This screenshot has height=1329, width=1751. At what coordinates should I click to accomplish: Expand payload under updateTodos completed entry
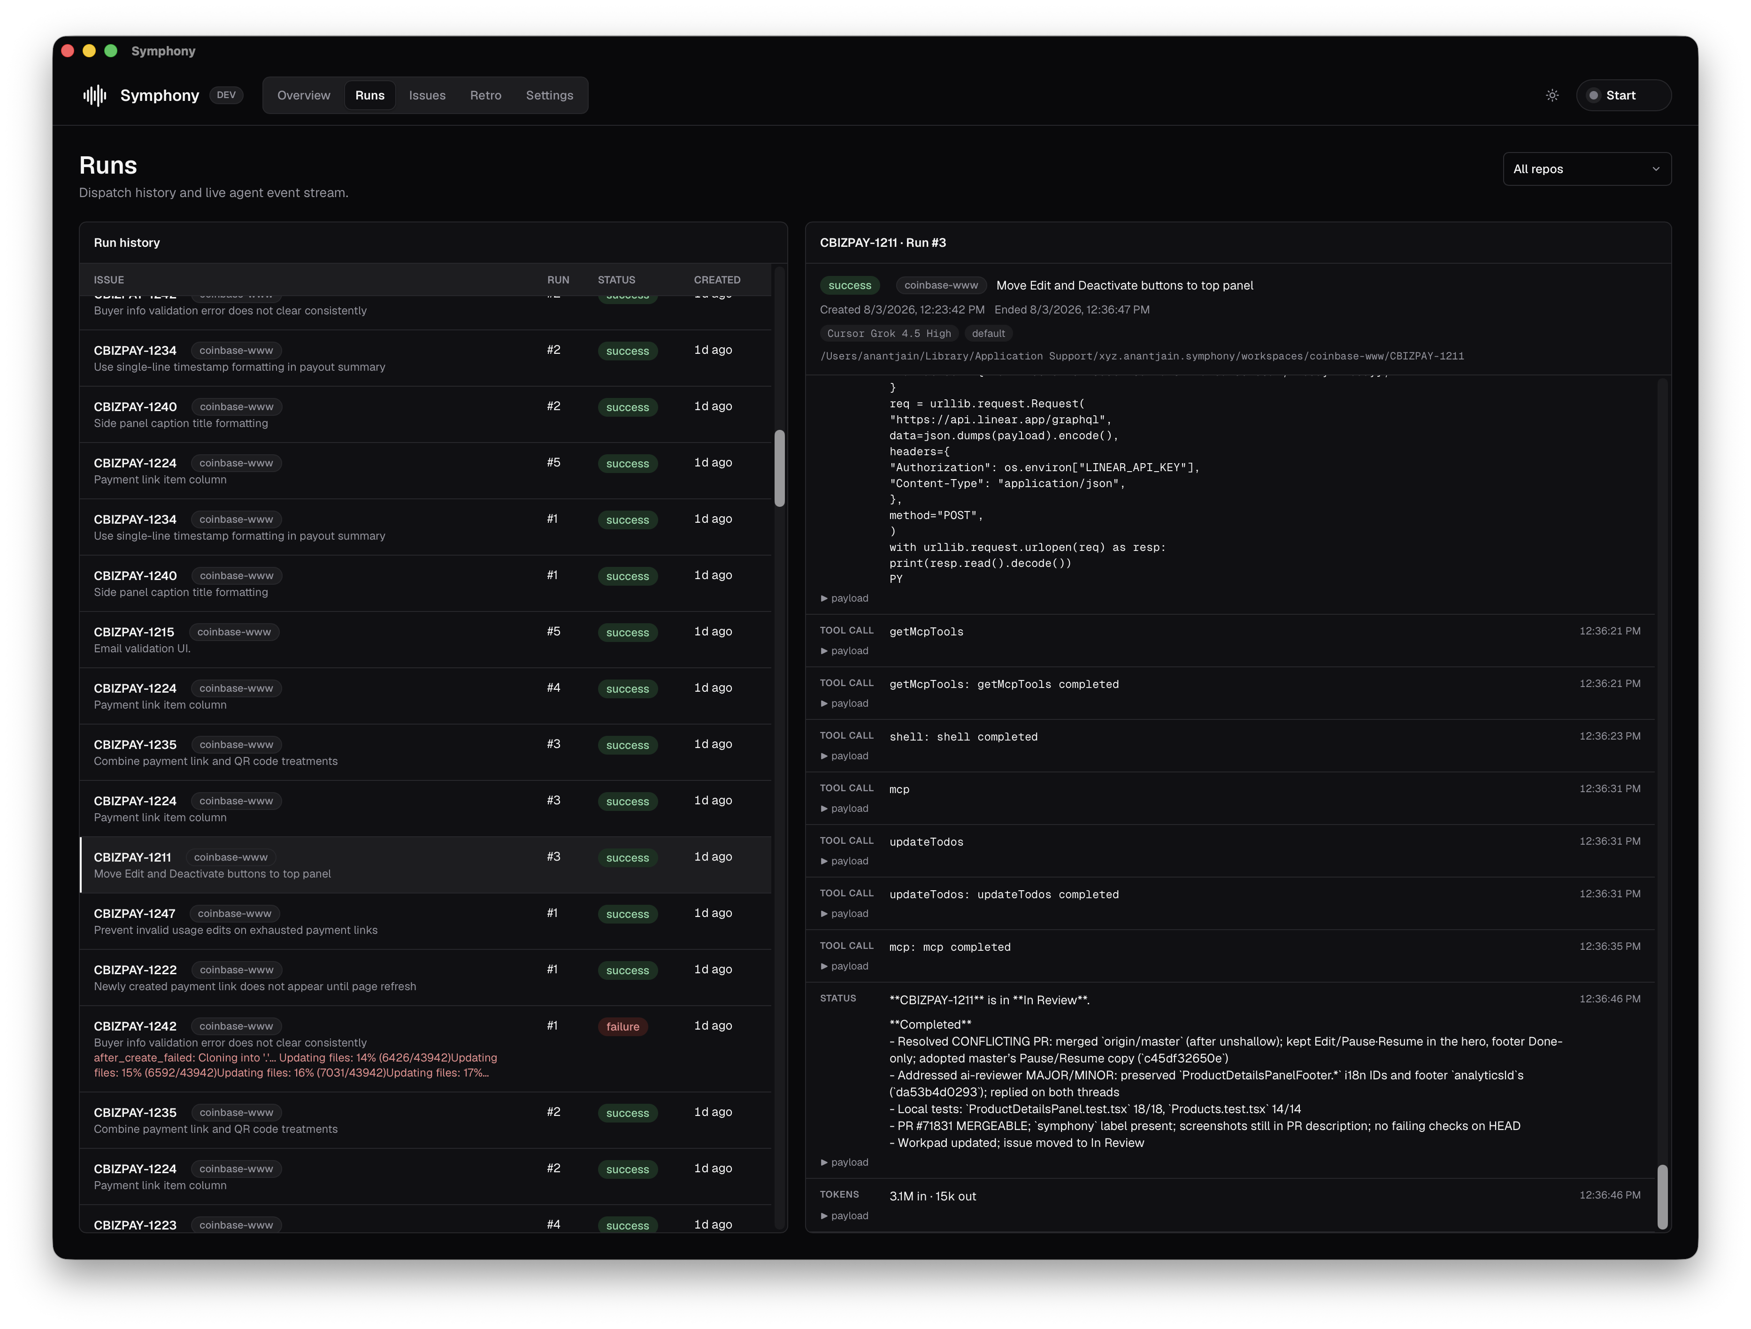845,913
